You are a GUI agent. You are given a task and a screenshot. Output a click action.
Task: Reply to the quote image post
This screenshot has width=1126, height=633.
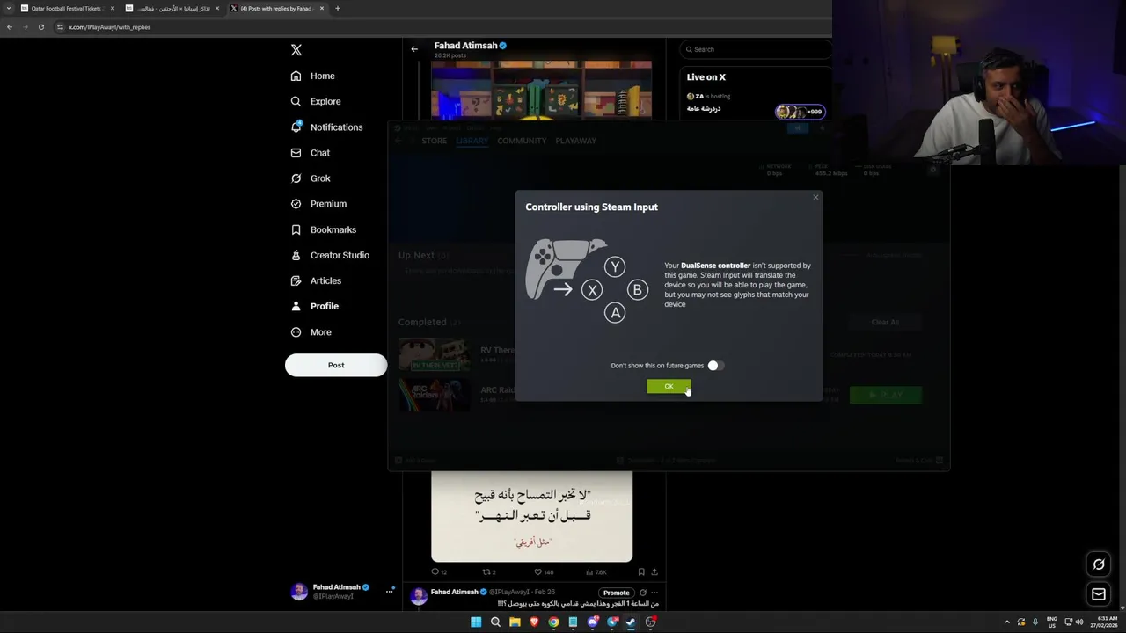tap(438, 571)
